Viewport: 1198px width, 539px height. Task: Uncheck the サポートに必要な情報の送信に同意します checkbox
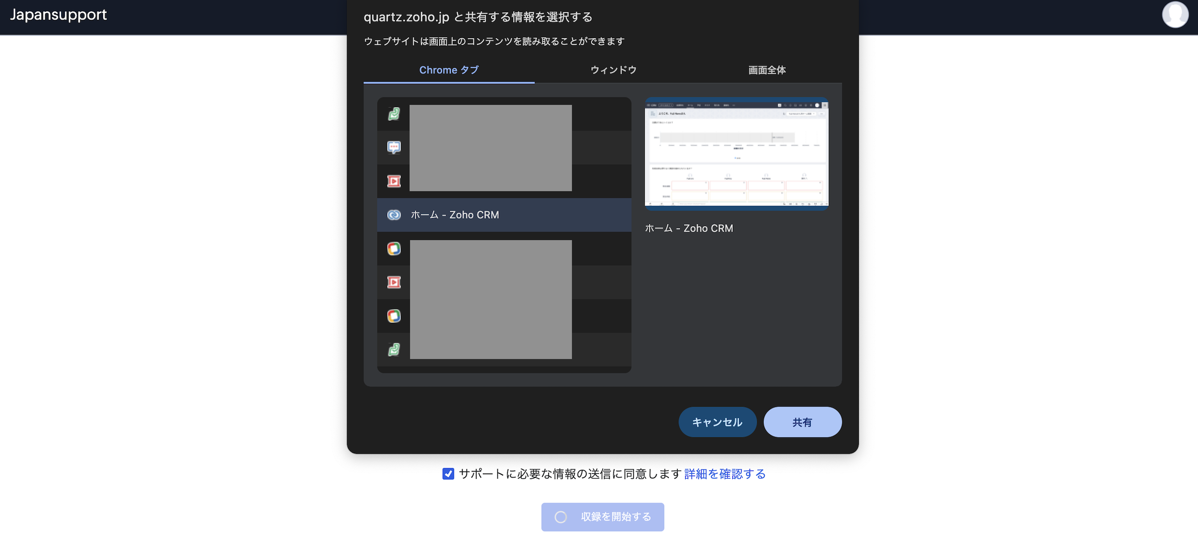(x=448, y=474)
